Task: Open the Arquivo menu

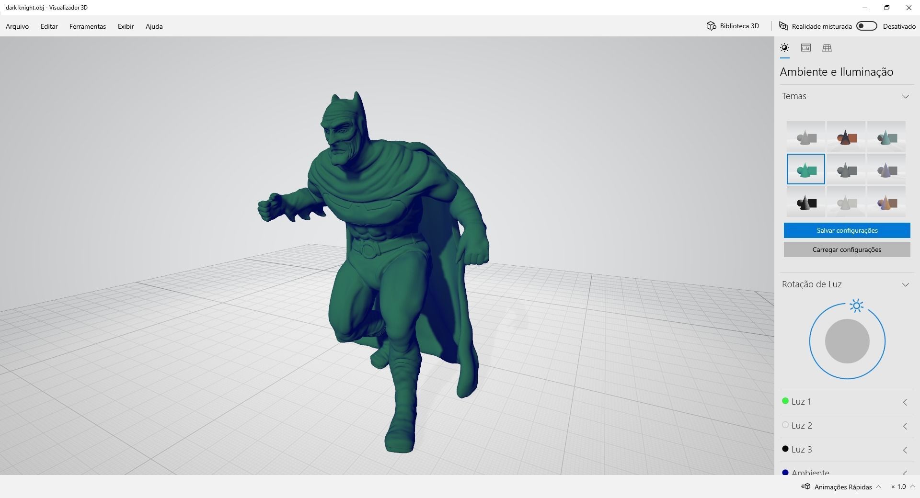Action: [x=17, y=26]
